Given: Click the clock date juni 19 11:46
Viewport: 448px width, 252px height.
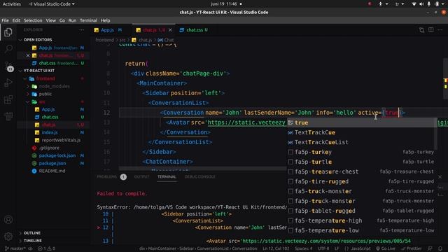Looking at the screenshot, I should (x=224, y=4).
